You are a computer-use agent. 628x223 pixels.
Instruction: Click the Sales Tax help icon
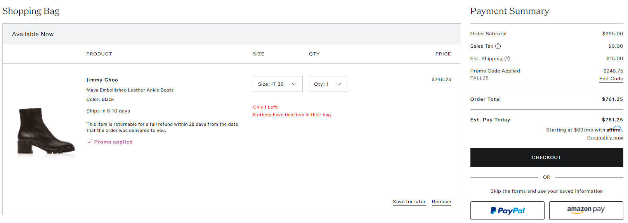click(x=498, y=46)
